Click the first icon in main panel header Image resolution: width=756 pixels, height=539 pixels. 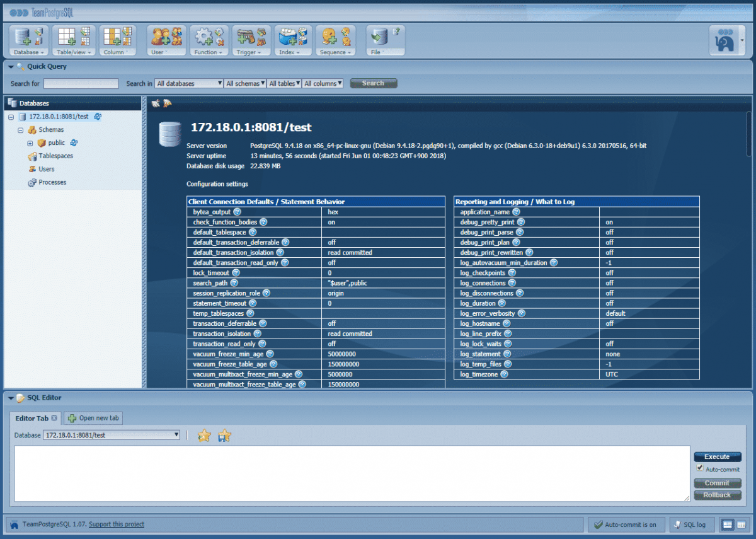156,103
